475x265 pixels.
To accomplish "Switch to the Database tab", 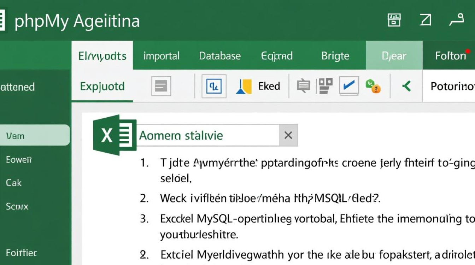I will (x=220, y=56).
